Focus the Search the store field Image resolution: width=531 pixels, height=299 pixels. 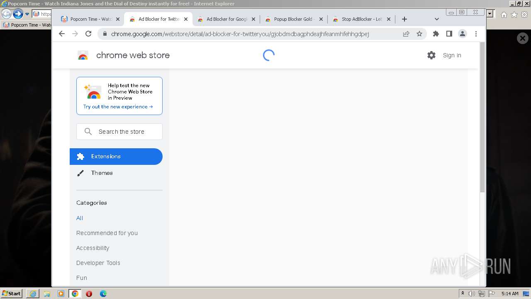pyautogui.click(x=119, y=132)
